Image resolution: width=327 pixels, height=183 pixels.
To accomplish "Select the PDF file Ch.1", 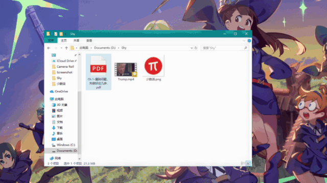I will pos(99,72).
